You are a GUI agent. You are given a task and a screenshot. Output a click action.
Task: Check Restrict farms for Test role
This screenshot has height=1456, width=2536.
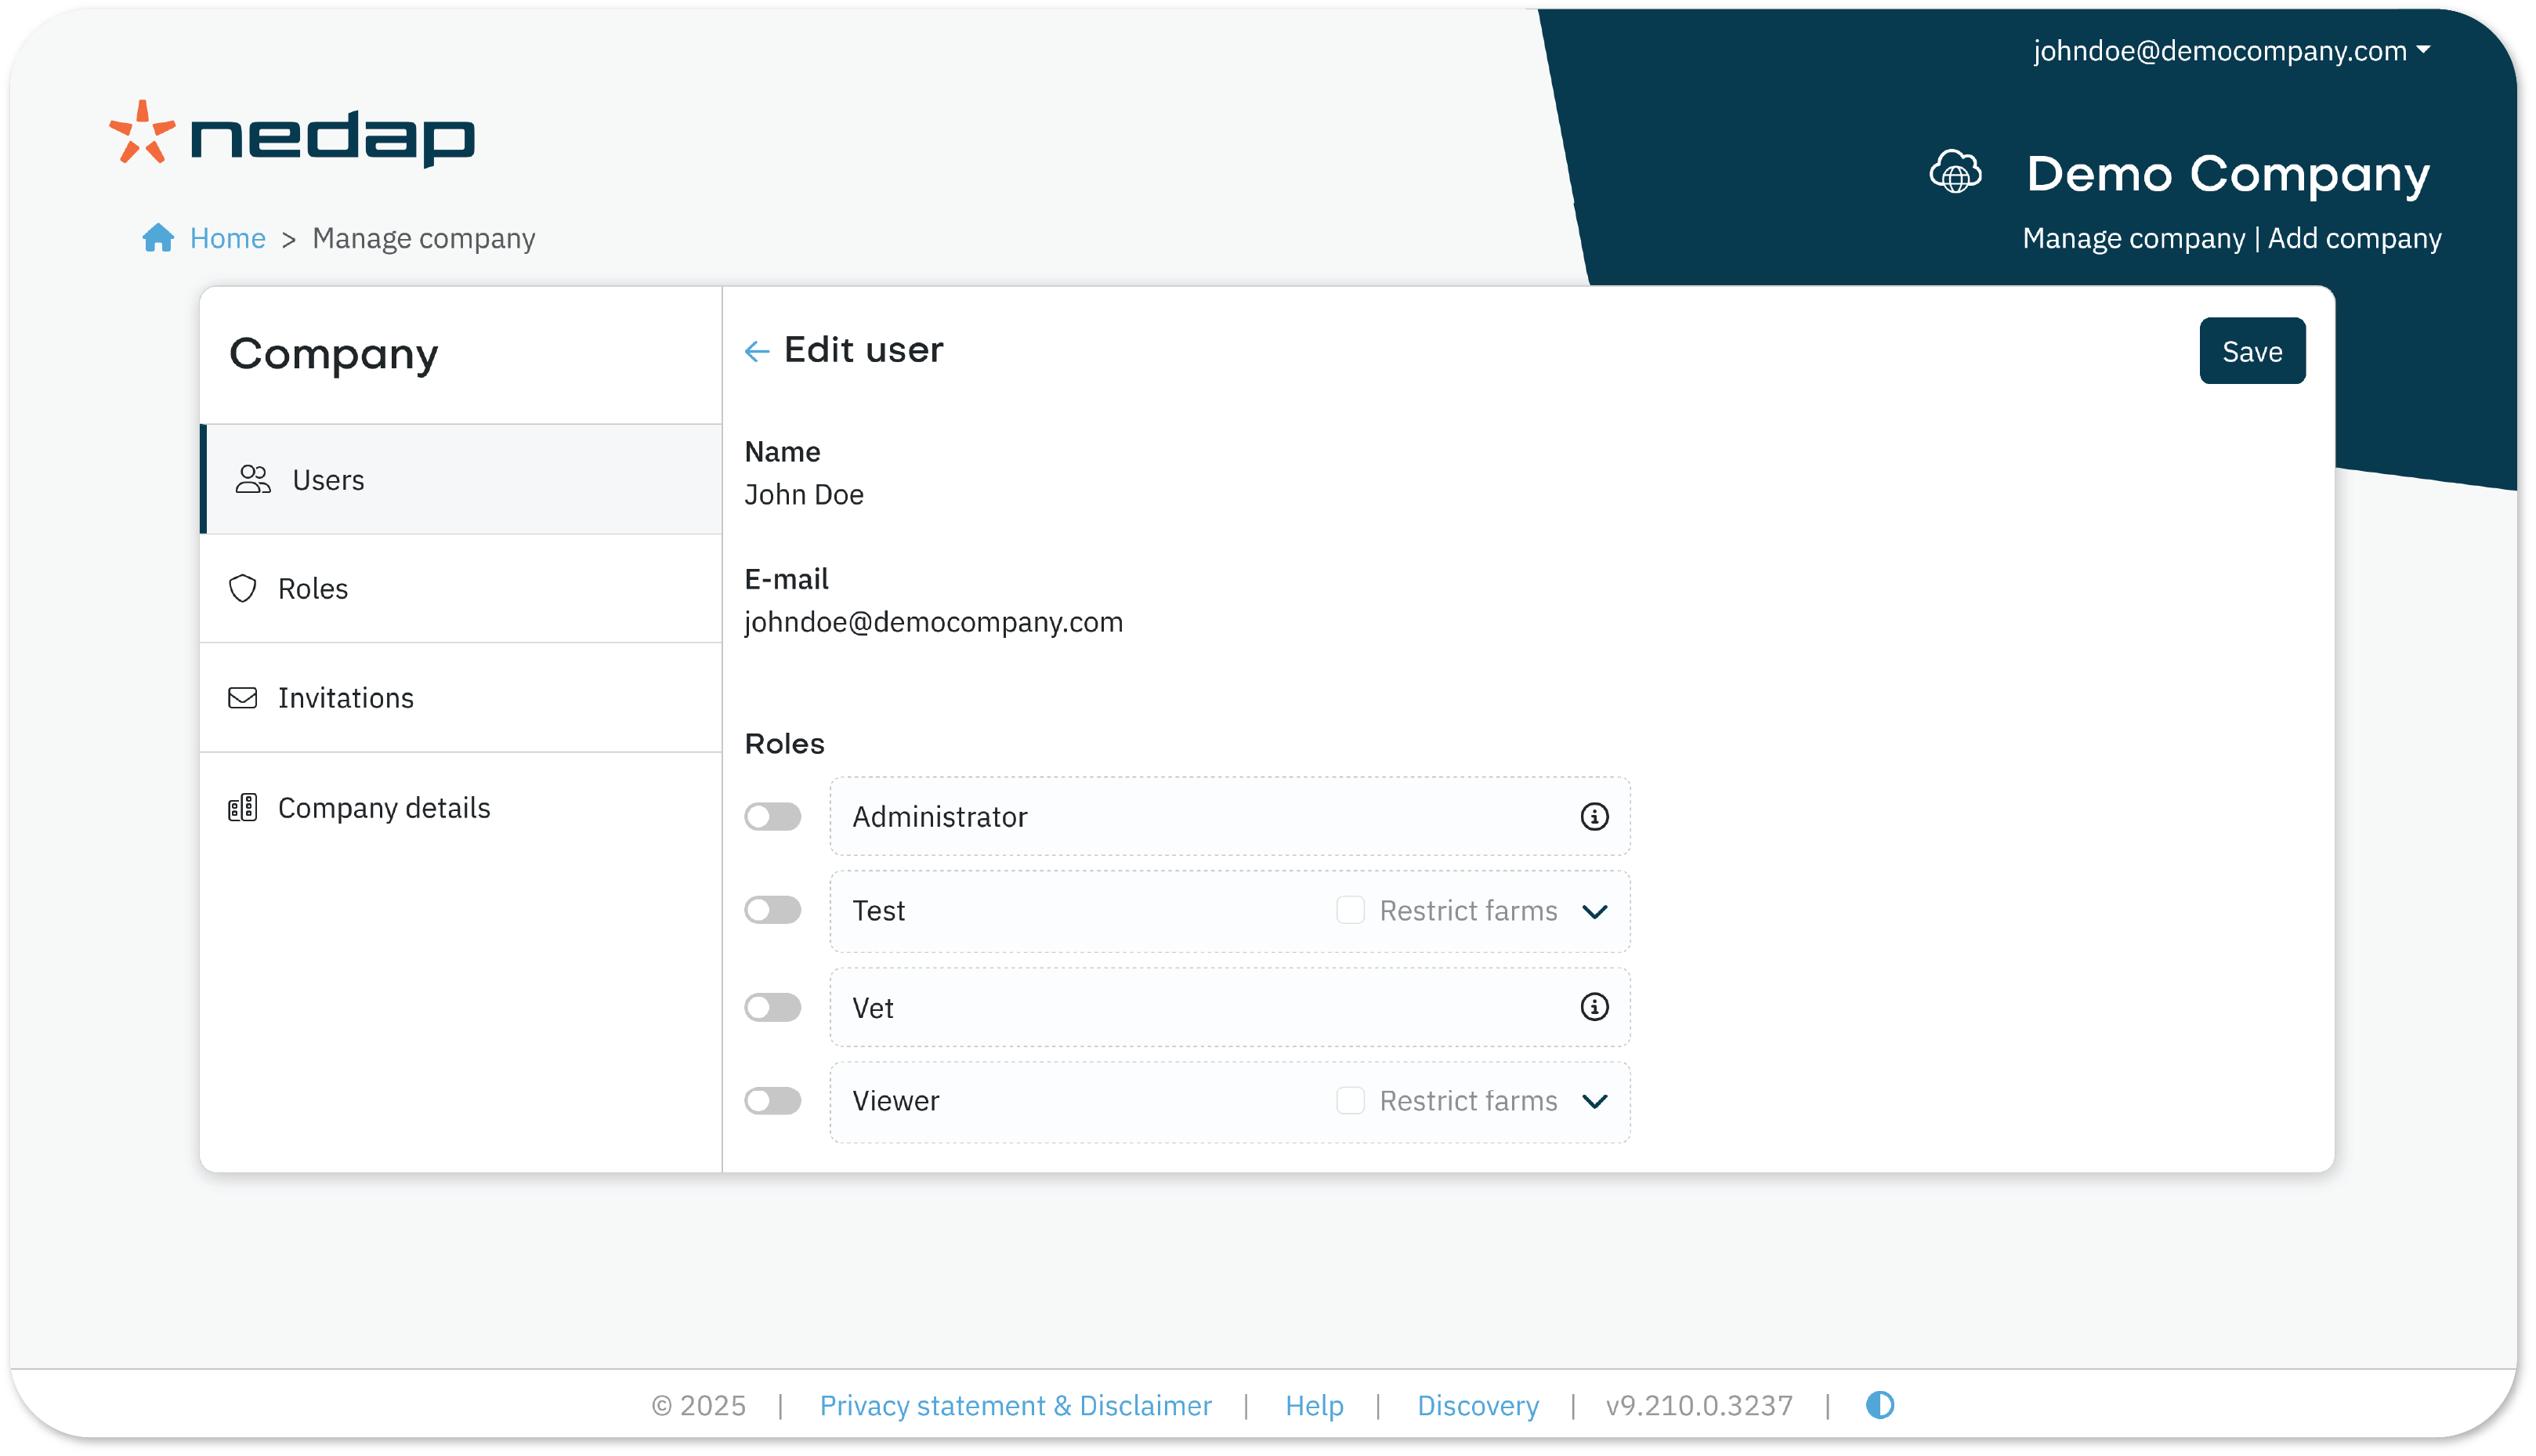(x=1351, y=910)
